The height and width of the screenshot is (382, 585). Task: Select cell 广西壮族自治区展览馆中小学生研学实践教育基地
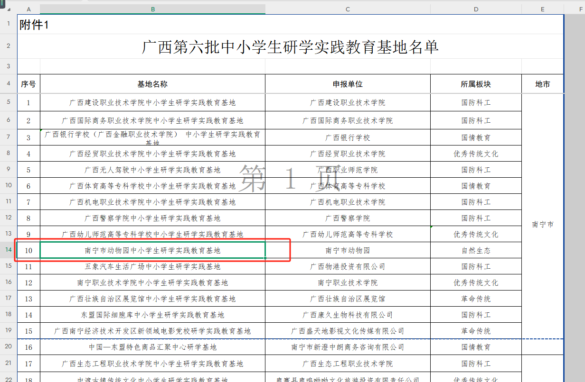[152, 299]
